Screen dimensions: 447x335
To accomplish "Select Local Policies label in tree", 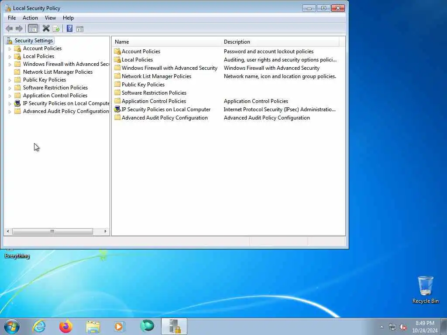I will [x=38, y=56].
